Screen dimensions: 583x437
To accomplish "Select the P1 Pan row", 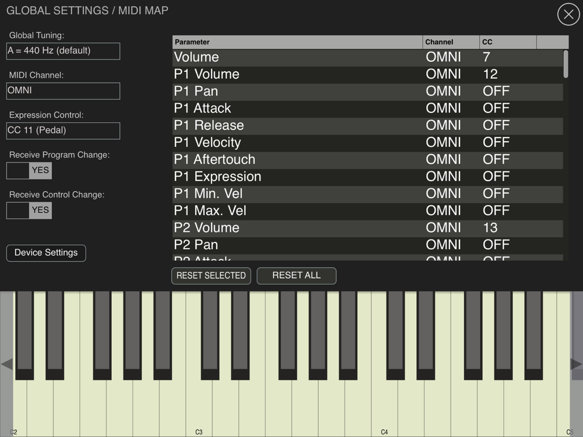I will click(368, 92).
